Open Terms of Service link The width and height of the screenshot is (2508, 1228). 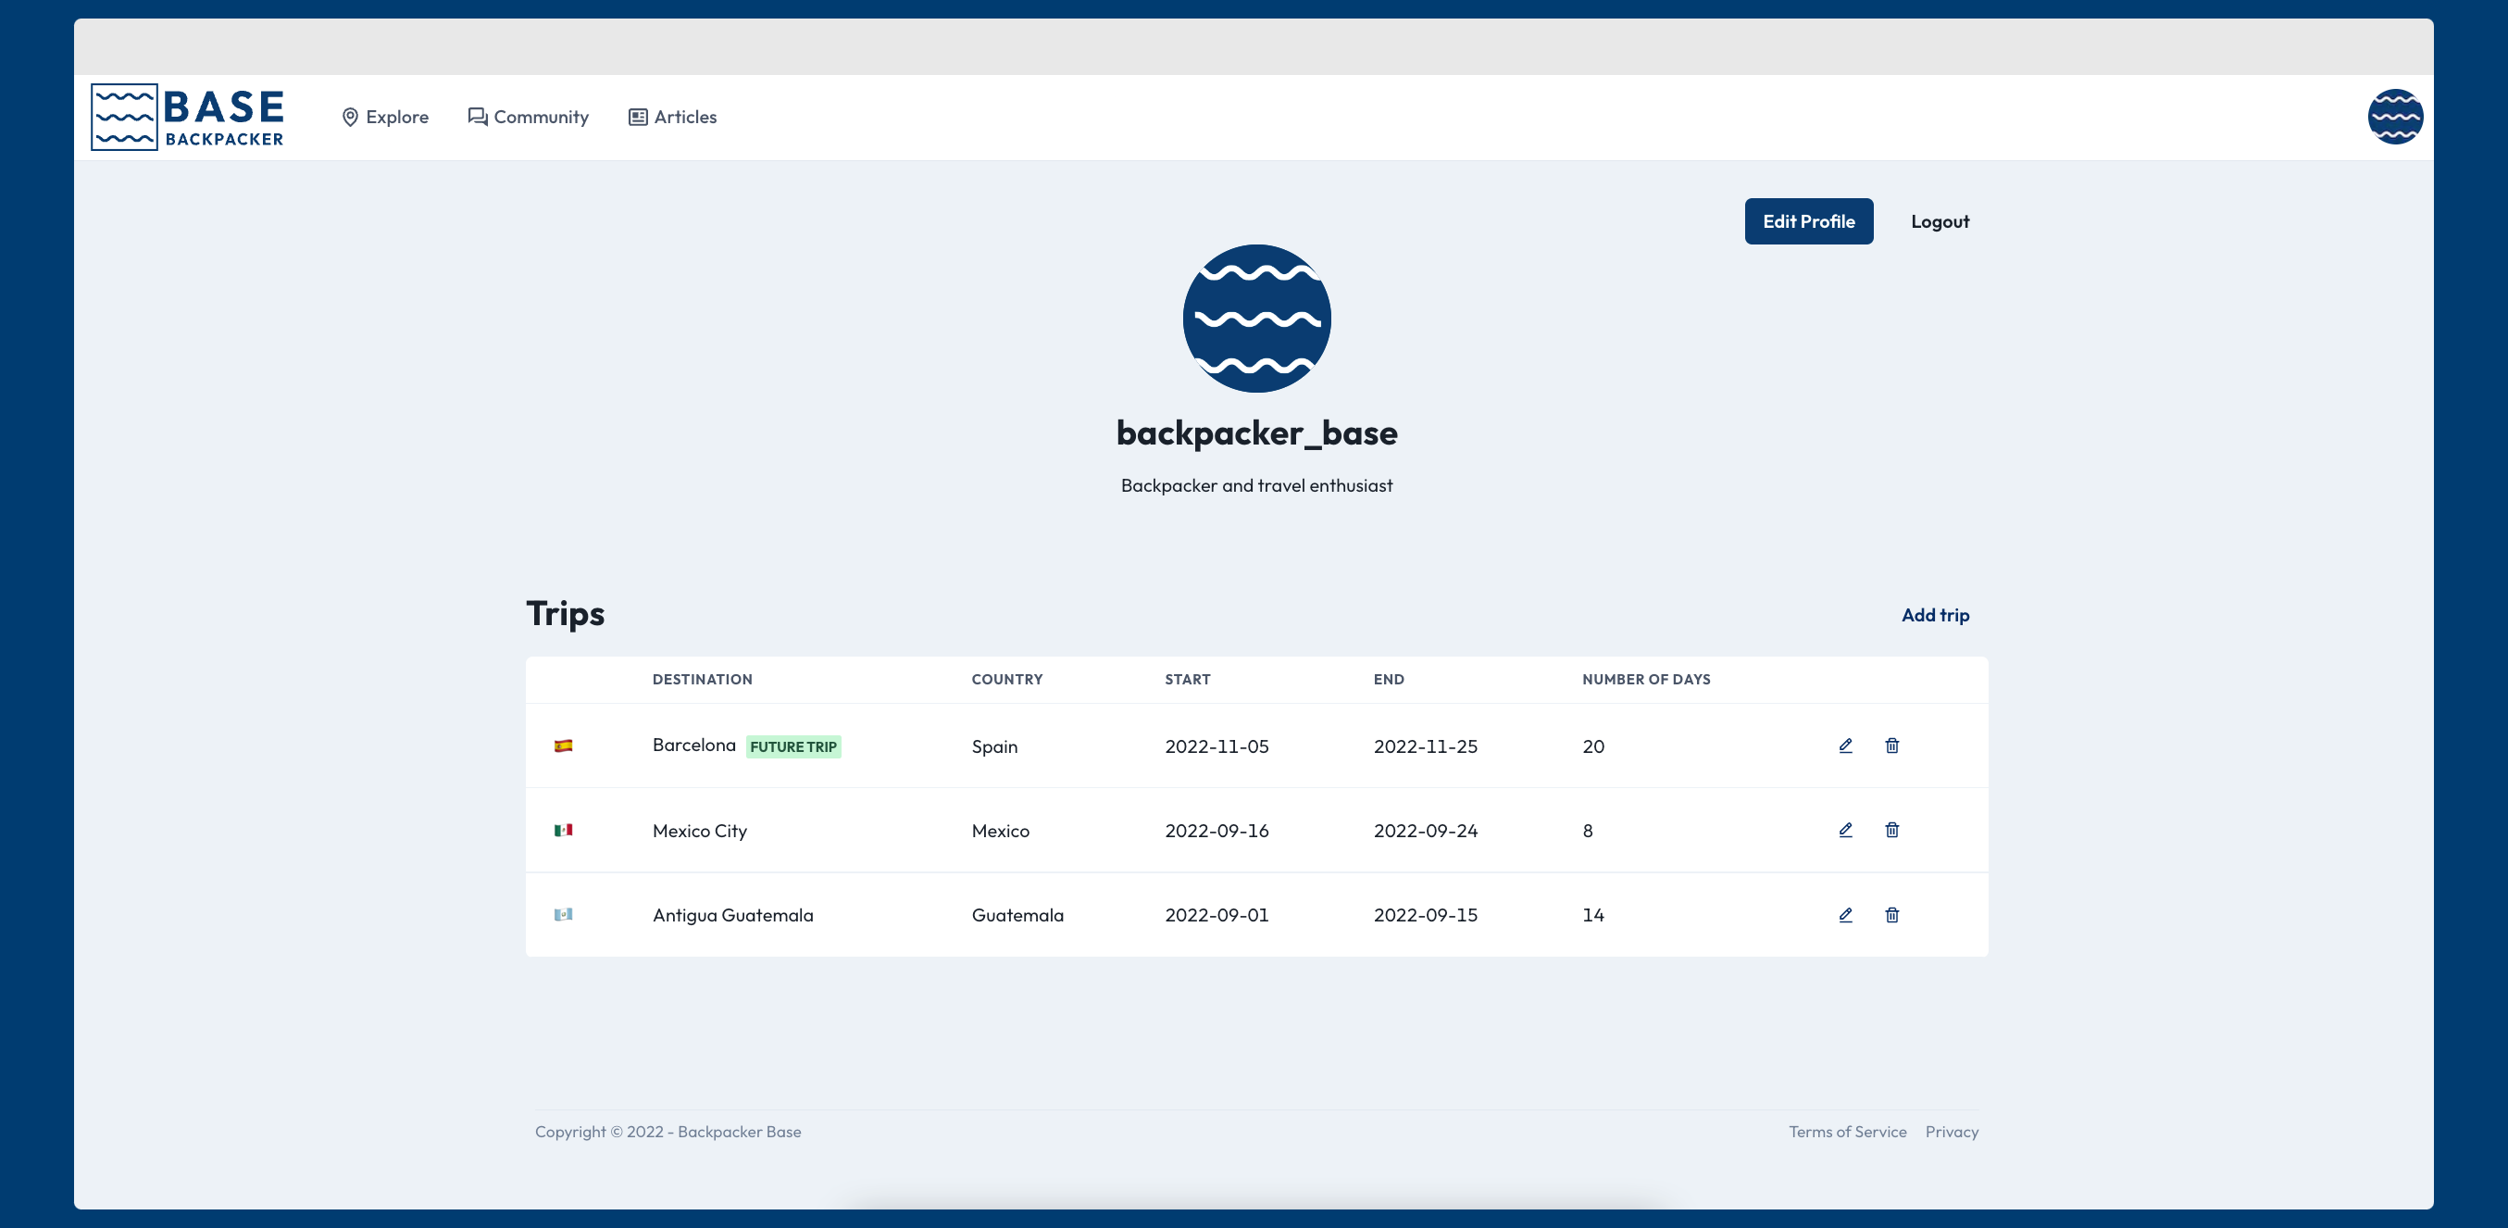[x=1847, y=1132]
